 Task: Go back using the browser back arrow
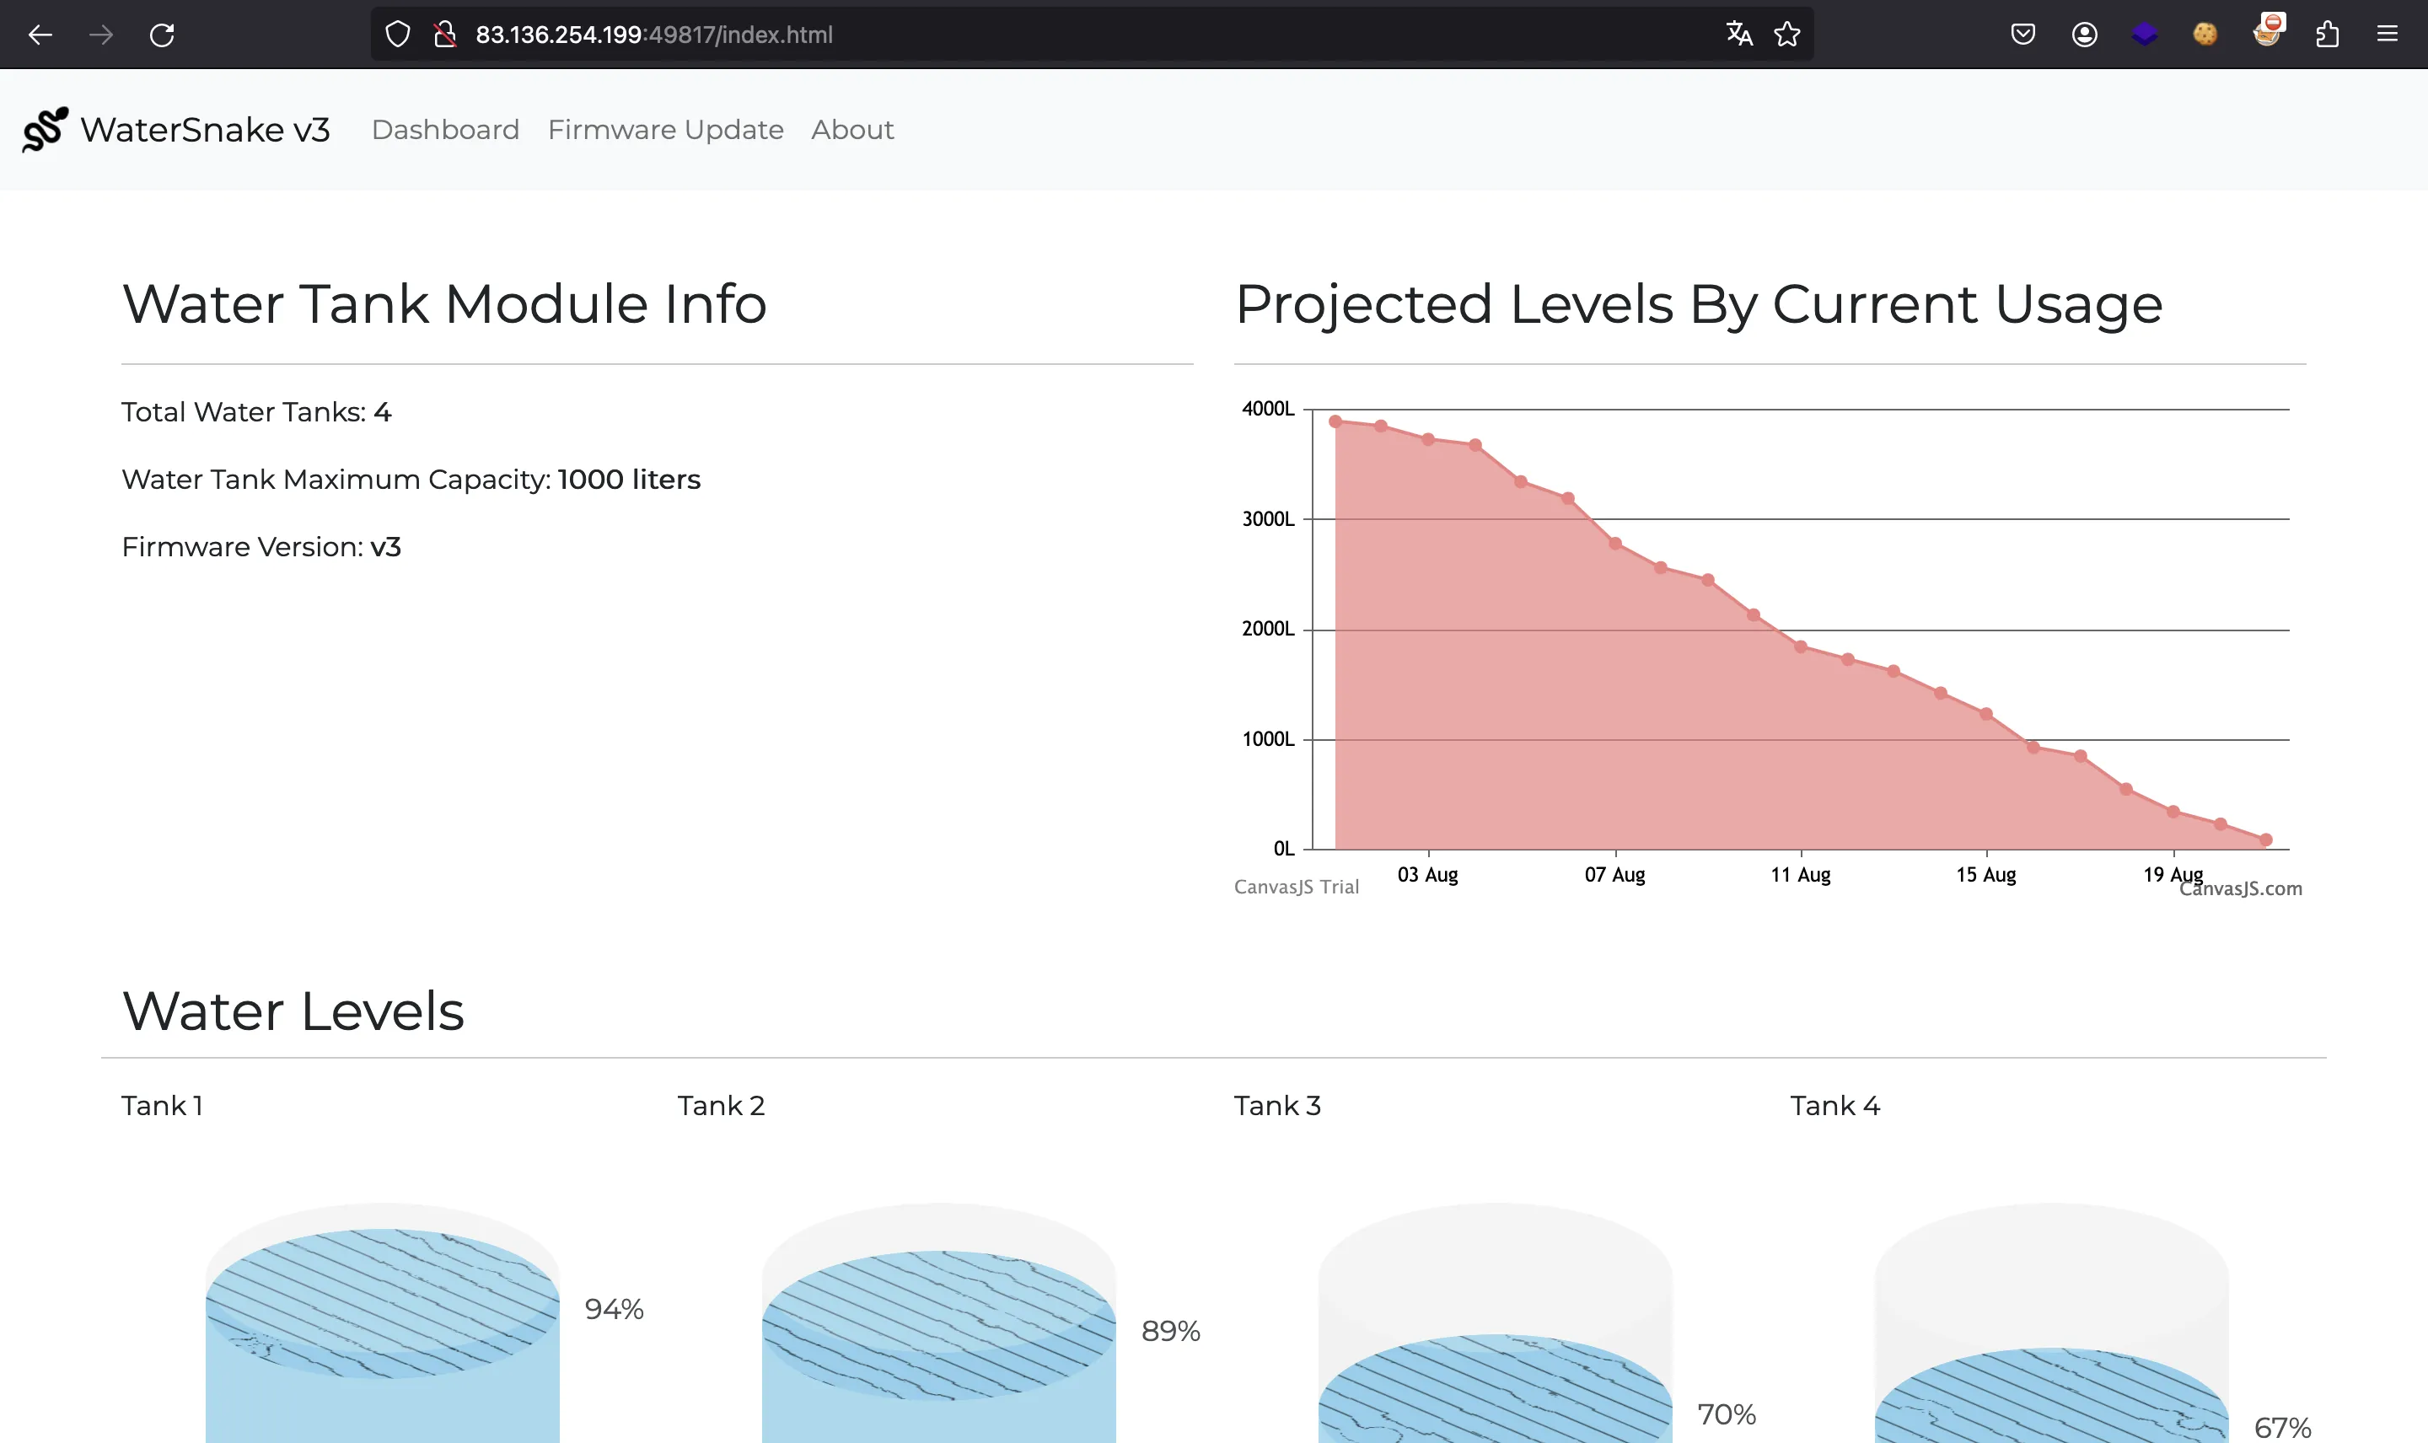[40, 35]
